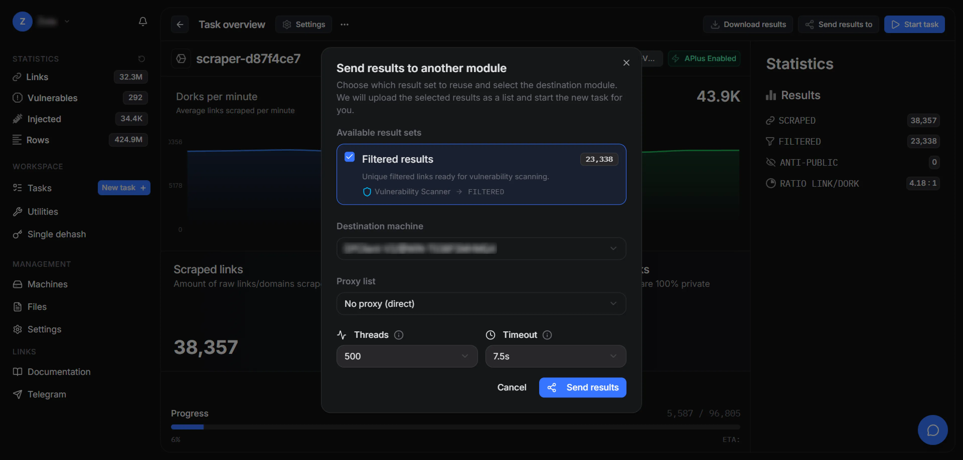The width and height of the screenshot is (963, 460).
Task: Go to Machines in the sidebar
Action: point(47,284)
